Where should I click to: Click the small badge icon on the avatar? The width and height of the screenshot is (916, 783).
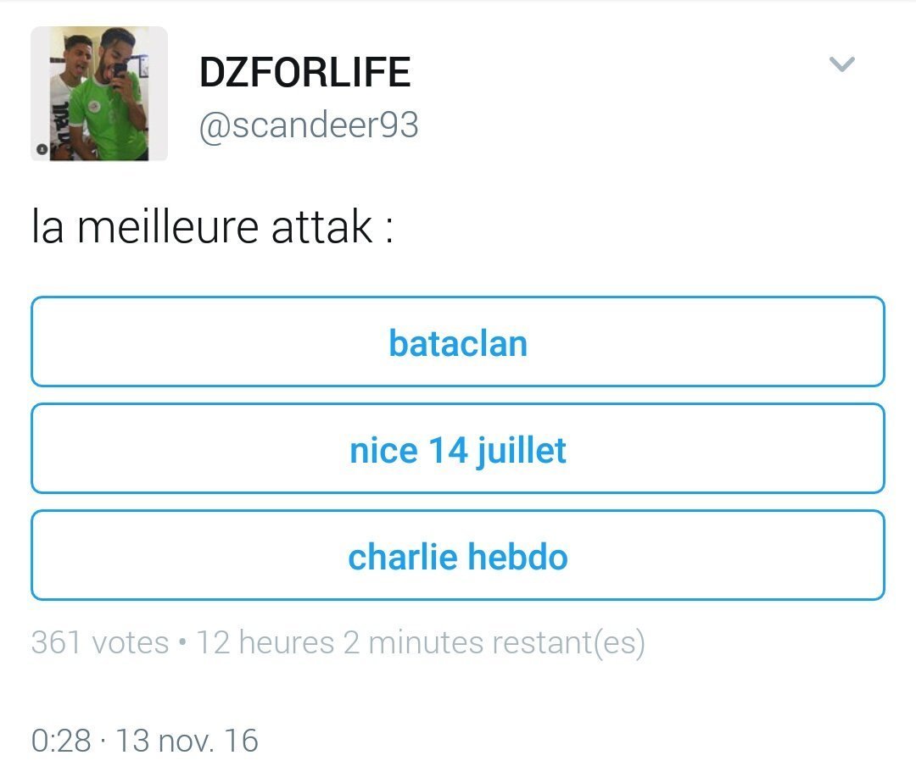pyautogui.click(x=42, y=150)
